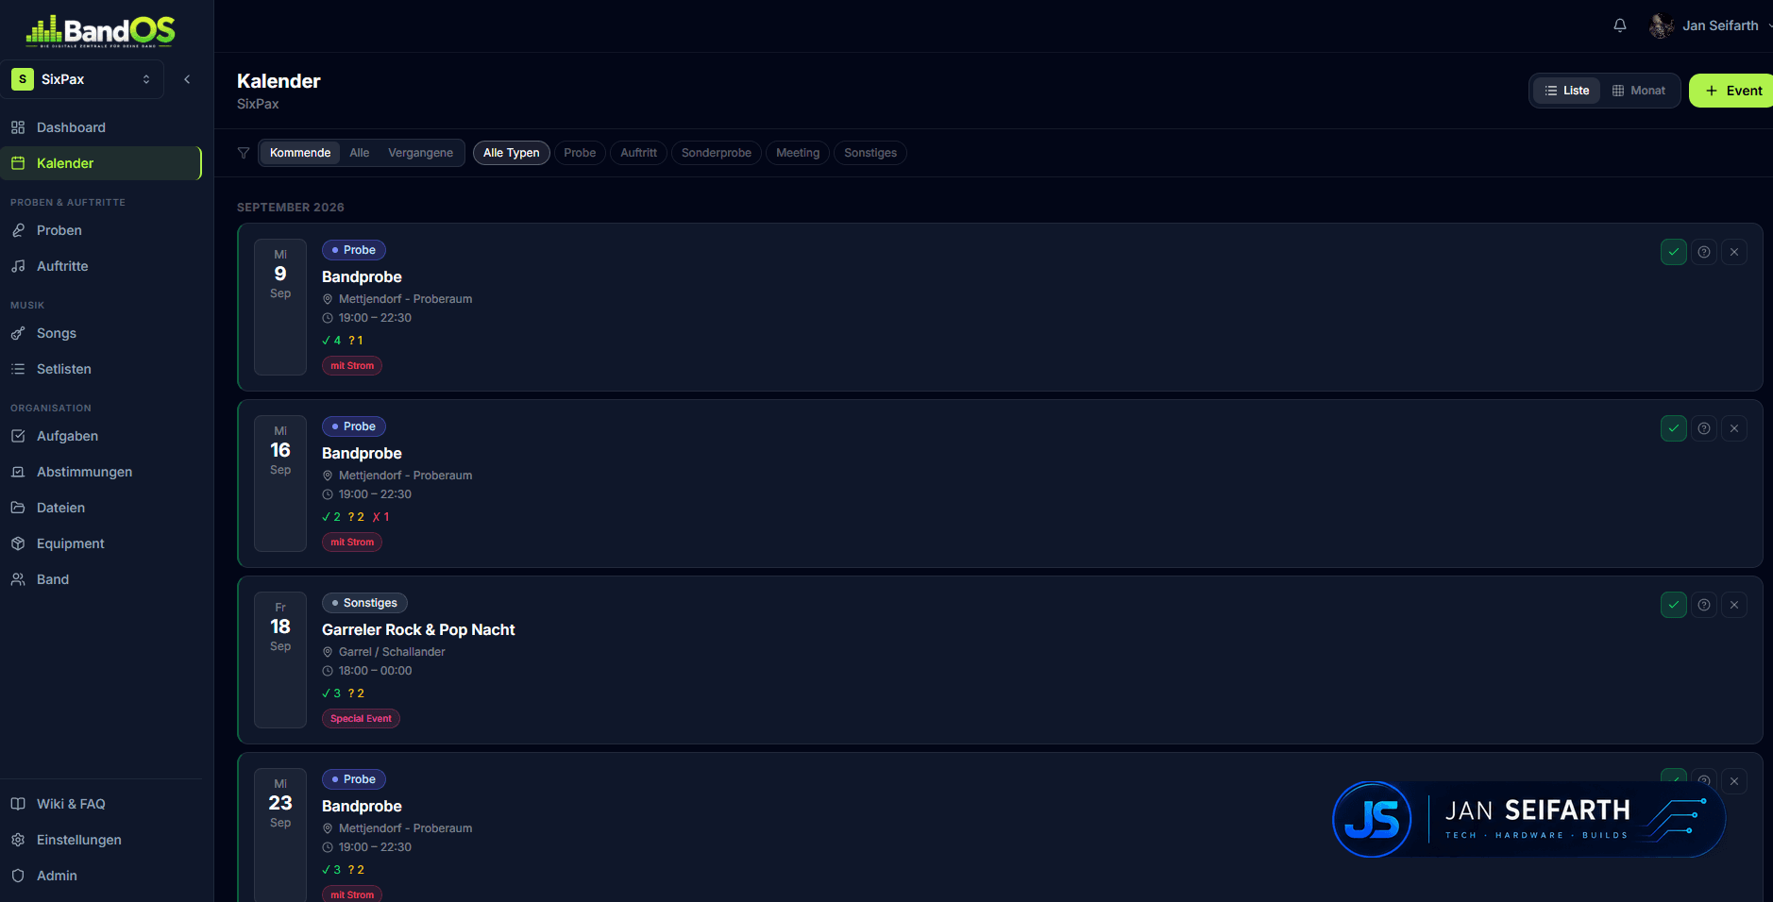The height and width of the screenshot is (902, 1773).
Task: Filter by Sonstiges type
Action: pyautogui.click(x=870, y=153)
